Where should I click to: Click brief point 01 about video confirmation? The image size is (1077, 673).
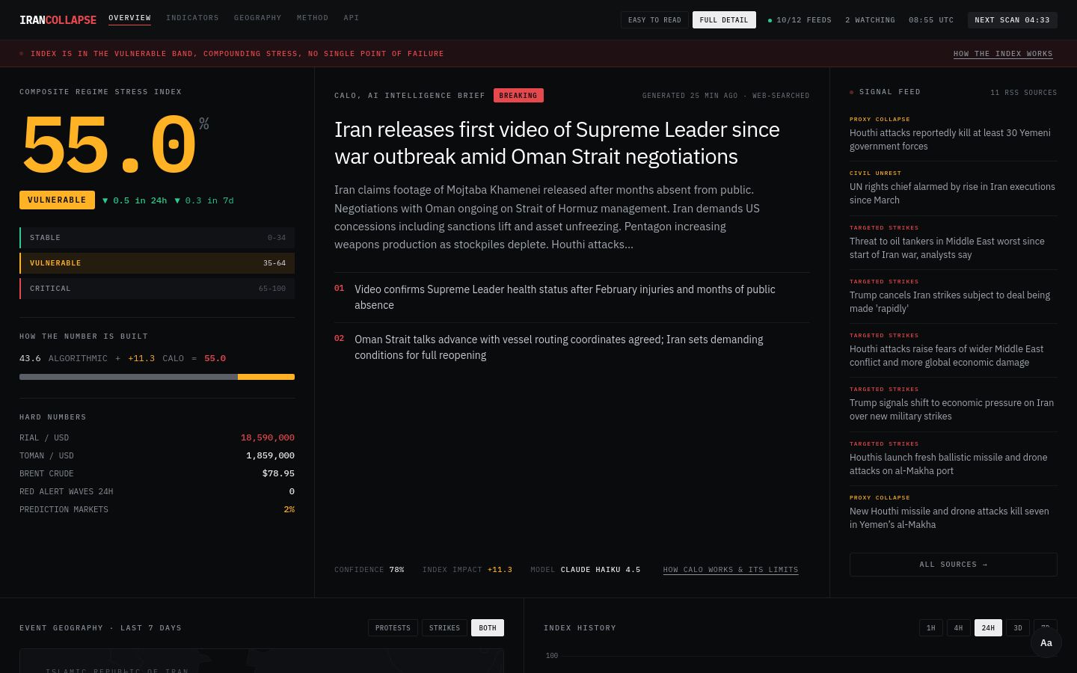572,297
